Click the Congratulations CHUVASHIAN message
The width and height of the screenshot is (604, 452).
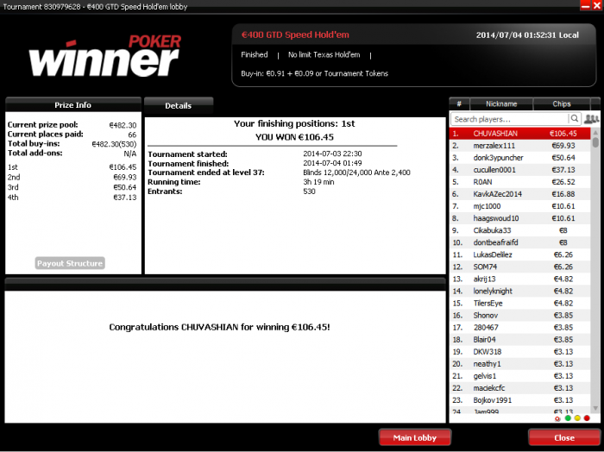click(x=219, y=327)
